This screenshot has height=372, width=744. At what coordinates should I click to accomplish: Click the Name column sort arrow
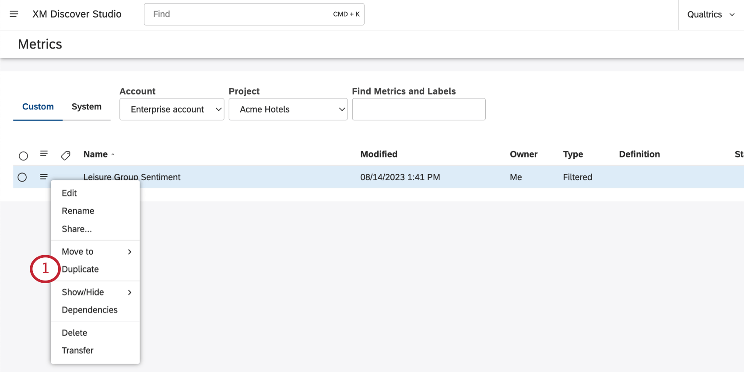(x=113, y=154)
